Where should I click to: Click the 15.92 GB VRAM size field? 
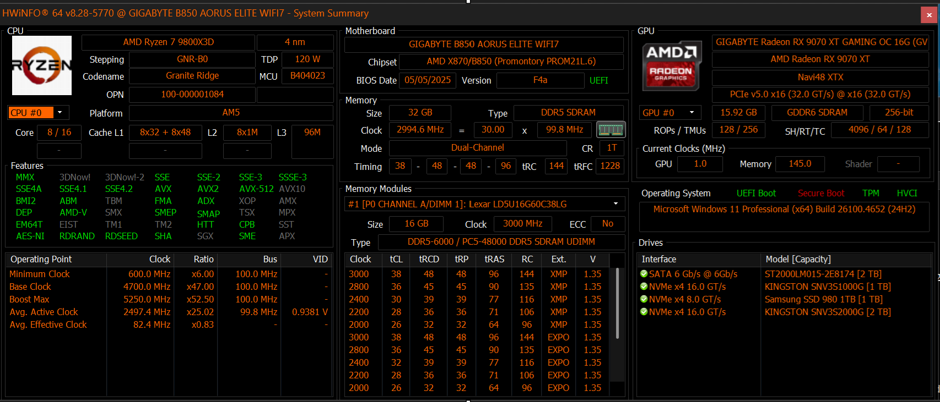(738, 113)
